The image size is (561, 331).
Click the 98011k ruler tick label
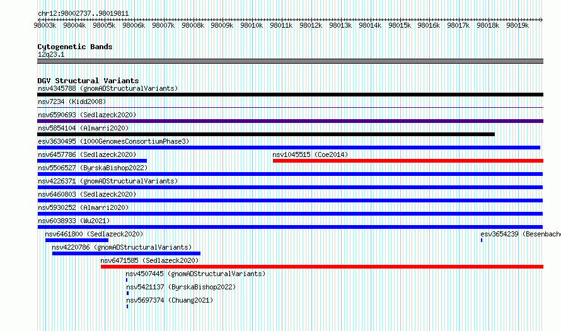click(x=281, y=25)
